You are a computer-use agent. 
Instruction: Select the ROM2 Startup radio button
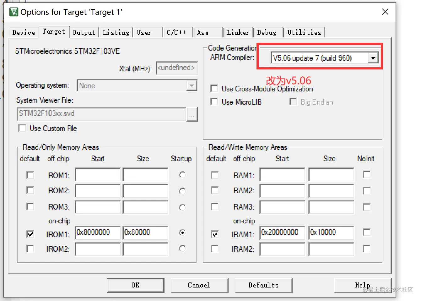(182, 191)
